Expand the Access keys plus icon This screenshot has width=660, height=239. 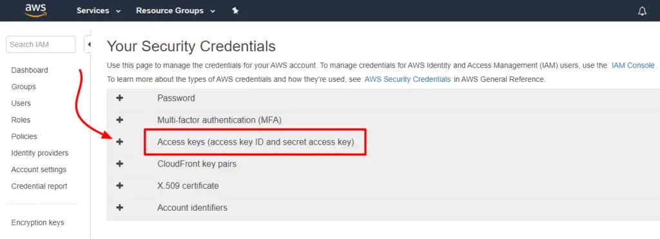coord(120,142)
